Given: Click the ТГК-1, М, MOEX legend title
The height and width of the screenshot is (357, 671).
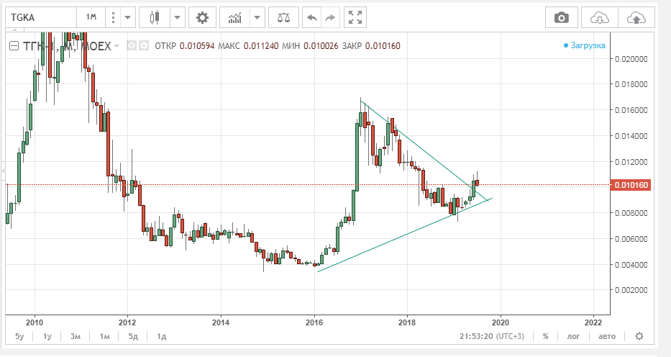Looking at the screenshot, I should (x=67, y=45).
